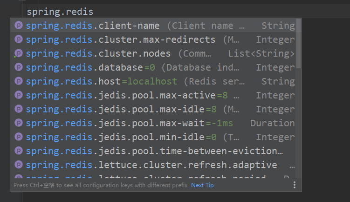
Task: Click property icon beside lettuce.cluster.refresh.adaptive
Action: (x=19, y=165)
